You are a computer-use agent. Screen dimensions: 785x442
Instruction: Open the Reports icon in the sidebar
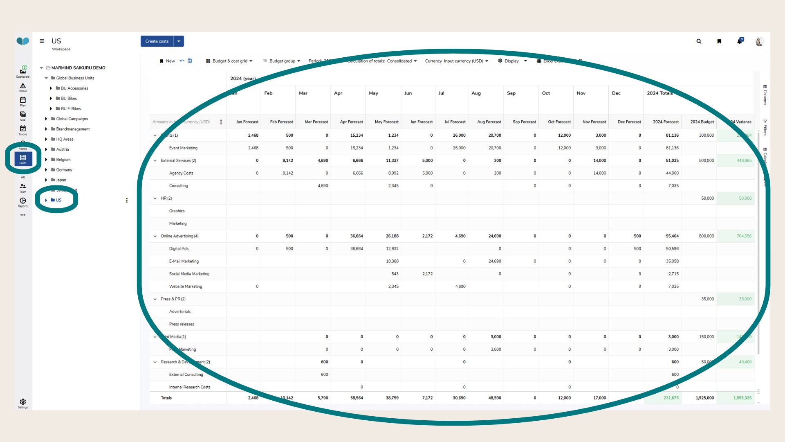coord(23,201)
